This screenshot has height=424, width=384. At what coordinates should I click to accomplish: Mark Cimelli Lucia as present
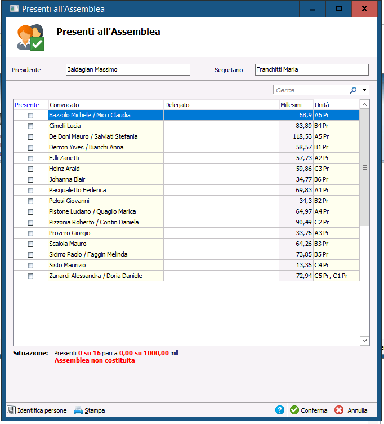pos(30,126)
